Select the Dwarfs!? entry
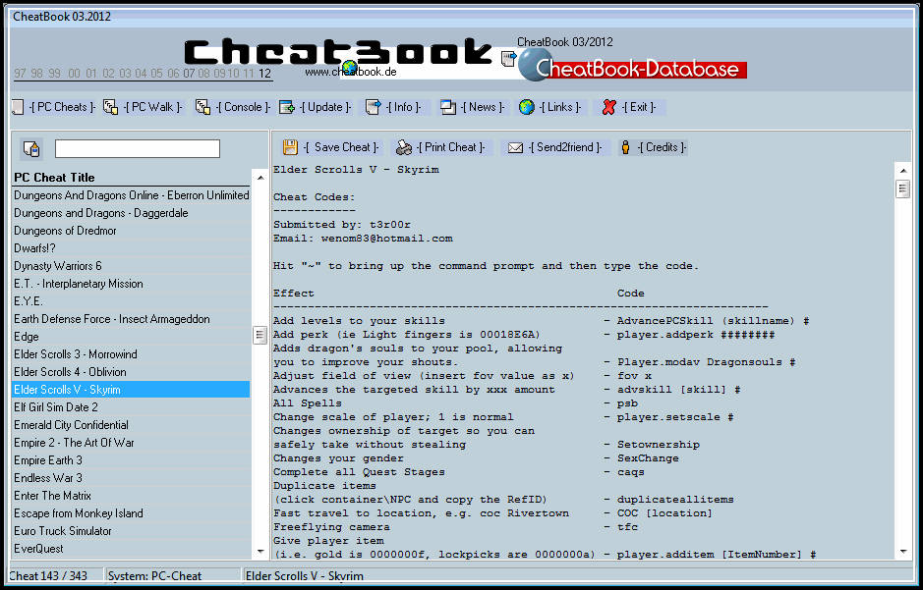This screenshot has width=923, height=590. pos(132,248)
